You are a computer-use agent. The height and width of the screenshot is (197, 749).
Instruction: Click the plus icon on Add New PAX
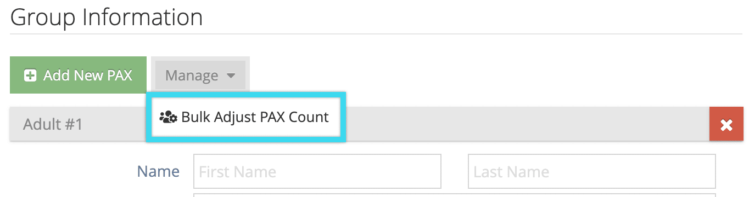click(x=30, y=76)
